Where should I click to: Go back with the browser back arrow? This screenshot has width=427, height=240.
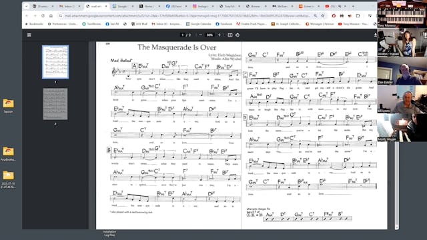(x=27, y=16)
